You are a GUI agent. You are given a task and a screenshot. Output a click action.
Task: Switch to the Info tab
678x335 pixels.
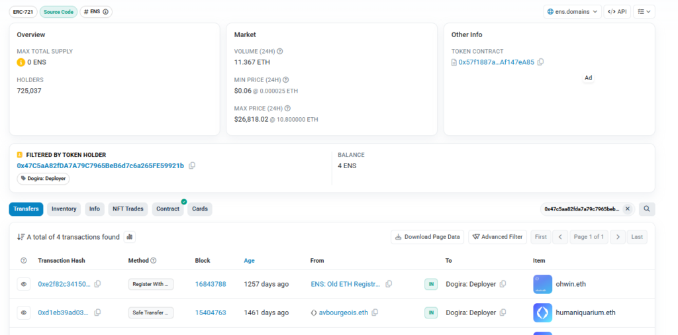pos(94,209)
